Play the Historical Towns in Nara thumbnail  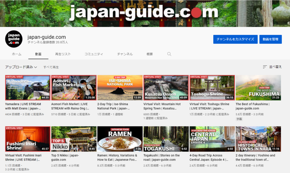tap(258, 139)
